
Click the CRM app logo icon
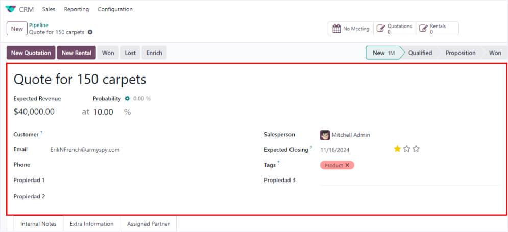pyautogui.click(x=11, y=9)
